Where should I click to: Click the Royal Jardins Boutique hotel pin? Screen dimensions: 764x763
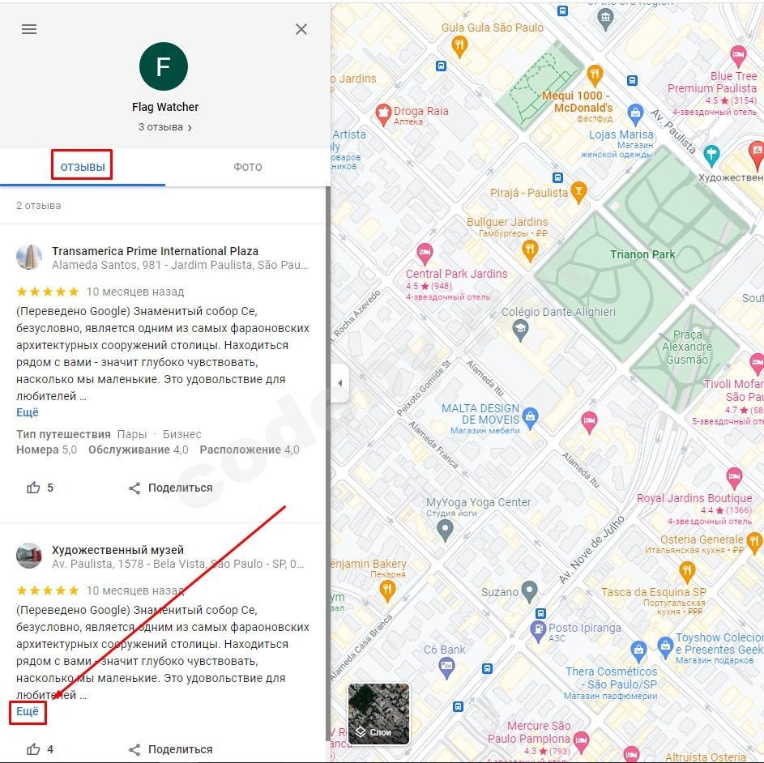click(x=734, y=478)
